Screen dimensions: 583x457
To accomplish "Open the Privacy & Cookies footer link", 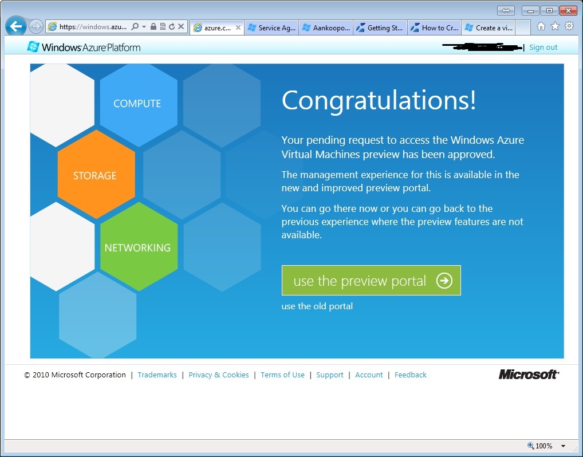I will click(218, 375).
